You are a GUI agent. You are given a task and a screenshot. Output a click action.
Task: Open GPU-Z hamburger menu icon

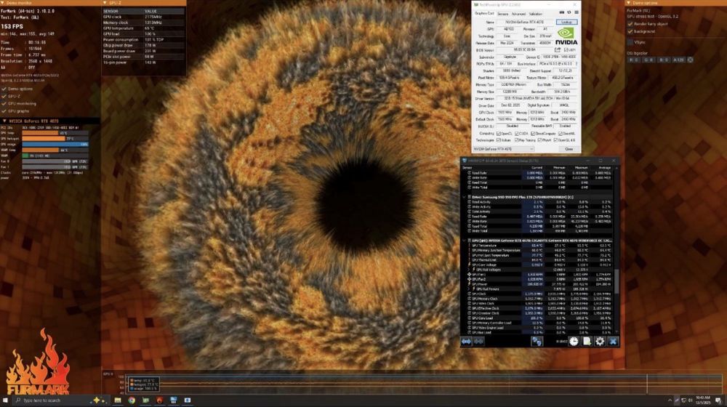tap(577, 12)
